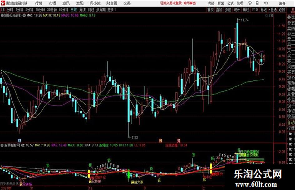Switch to 周线 weekly period
295x190 pixels.
point(82,10)
